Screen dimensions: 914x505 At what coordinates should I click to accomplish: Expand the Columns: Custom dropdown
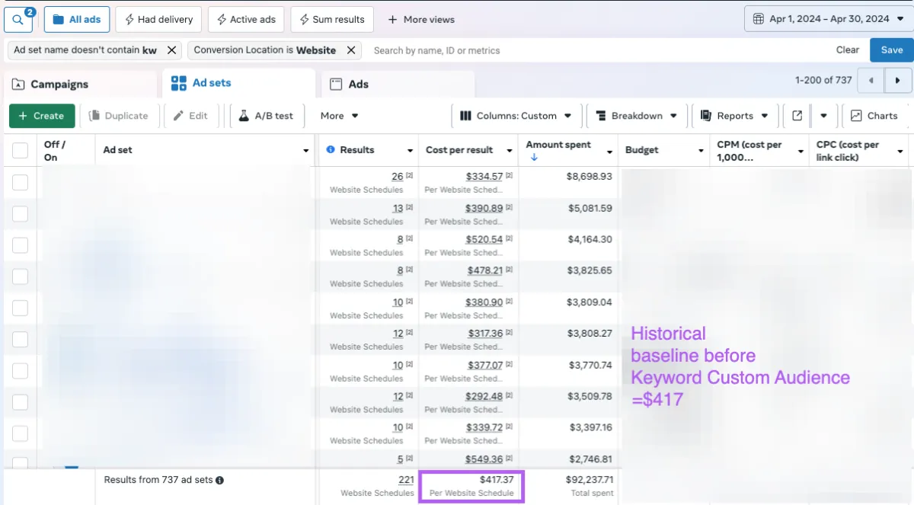coord(517,116)
